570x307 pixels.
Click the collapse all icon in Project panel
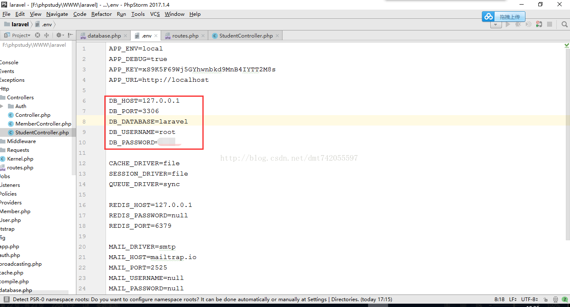click(x=47, y=35)
